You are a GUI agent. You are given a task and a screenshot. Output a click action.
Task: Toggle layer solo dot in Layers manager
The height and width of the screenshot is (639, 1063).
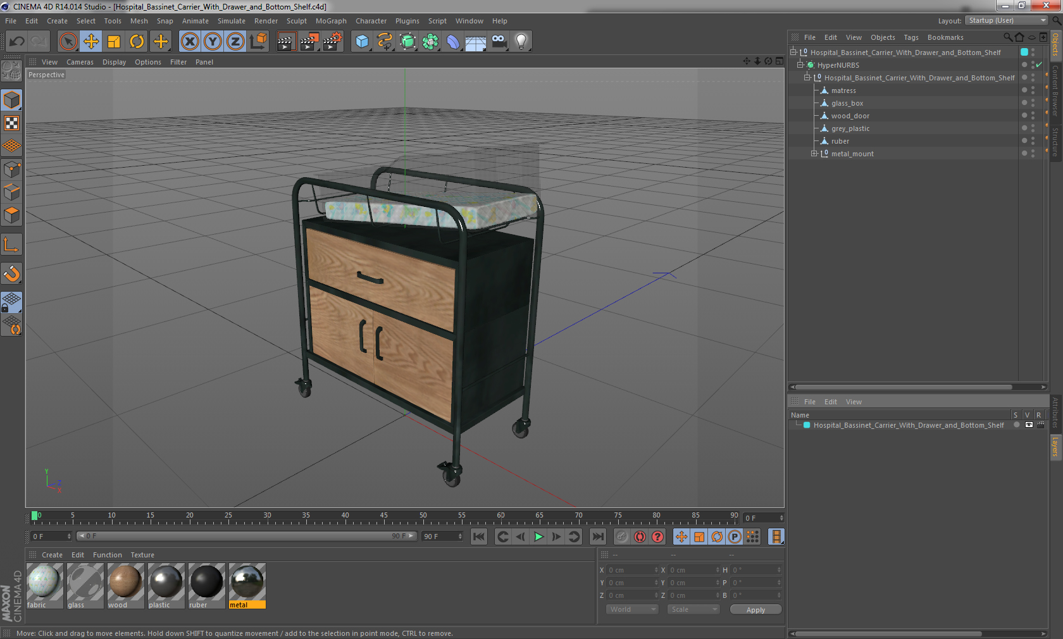1016,425
